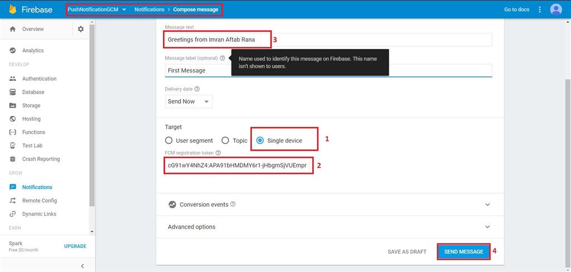Open Remote Config in the sidebar
The height and width of the screenshot is (272, 571).
click(x=40, y=201)
